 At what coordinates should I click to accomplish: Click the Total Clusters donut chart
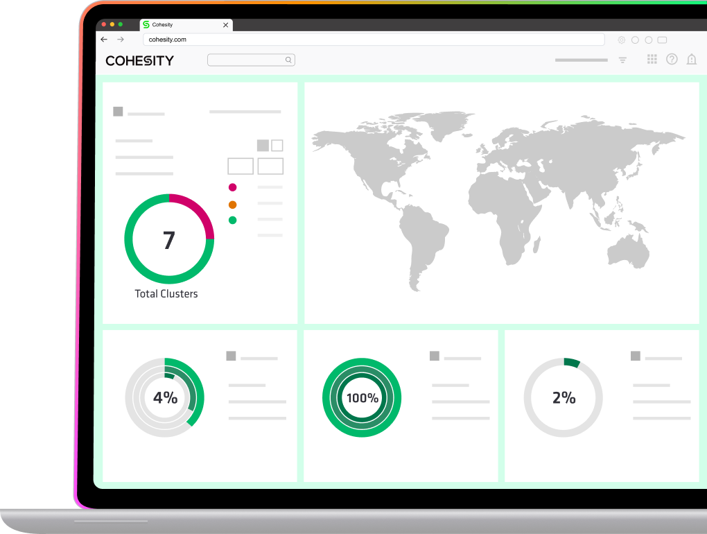pos(168,239)
